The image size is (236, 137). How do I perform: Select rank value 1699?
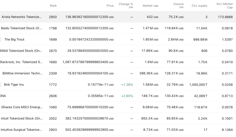click(x=53, y=40)
